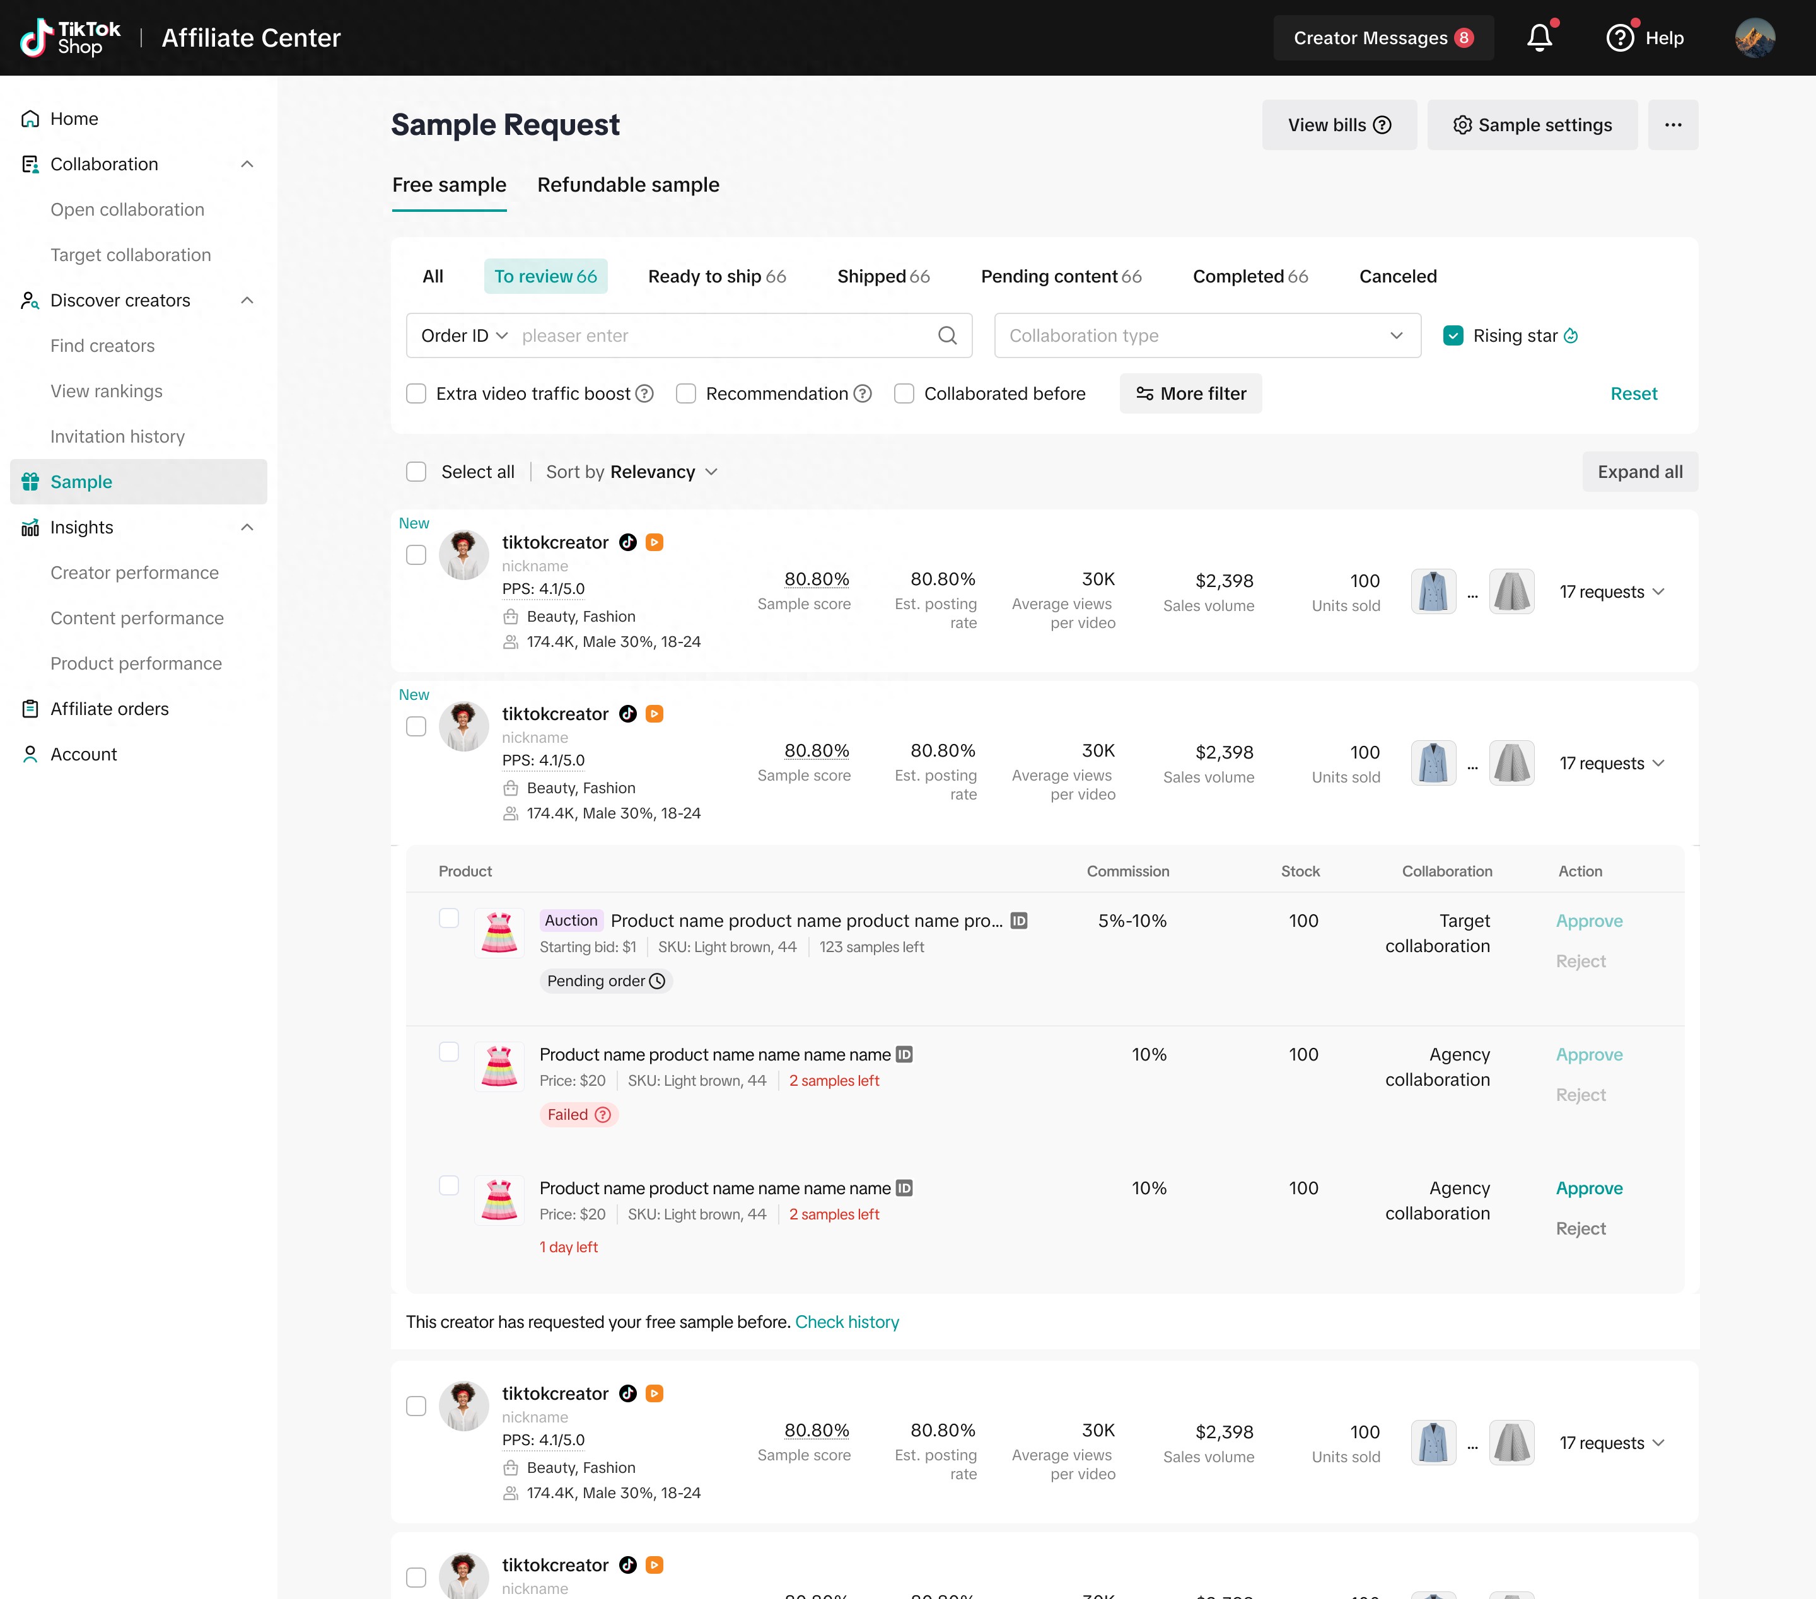This screenshot has height=1599, width=1816.
Task: Click the three-dot more options button
Action: coord(1673,124)
